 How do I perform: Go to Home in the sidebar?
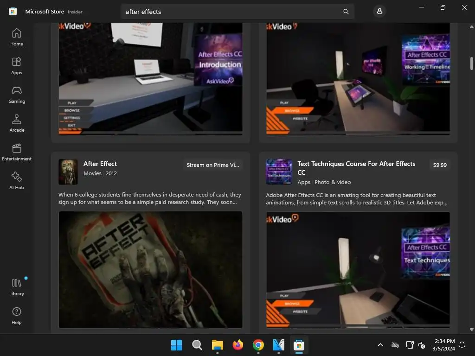point(17,37)
